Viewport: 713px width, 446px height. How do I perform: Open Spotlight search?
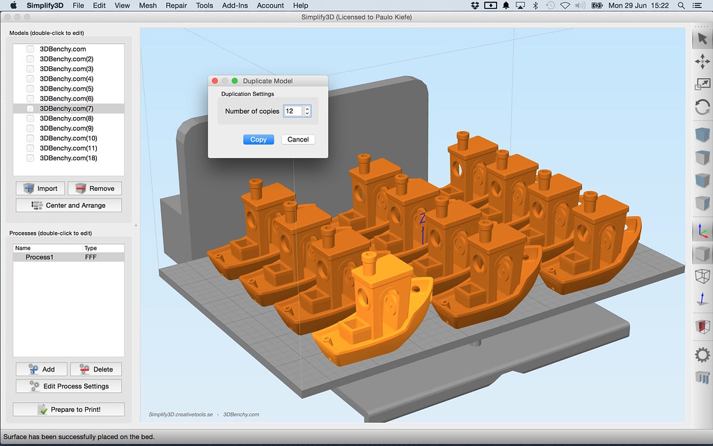[681, 6]
